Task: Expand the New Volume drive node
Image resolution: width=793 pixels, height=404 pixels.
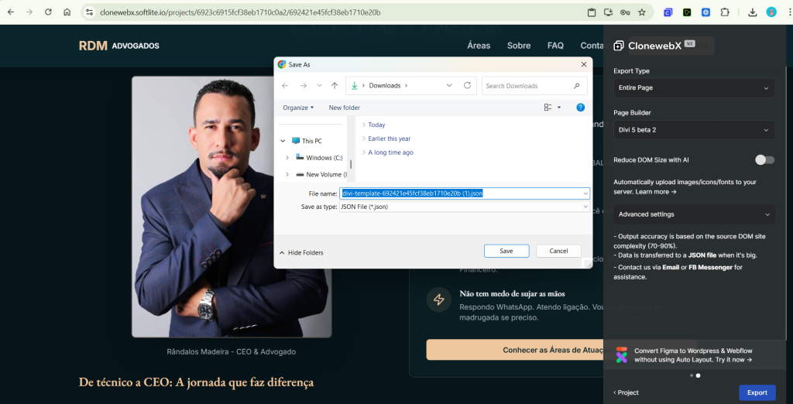Action: 287,174
